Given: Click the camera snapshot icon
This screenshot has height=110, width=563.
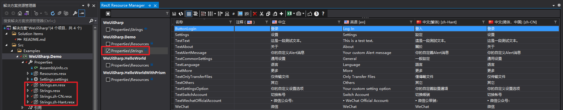Looking at the screenshot, I should click(299, 13).
